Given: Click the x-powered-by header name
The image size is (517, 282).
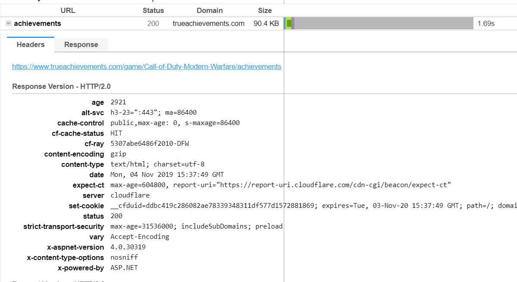Looking at the screenshot, I should coord(81,268).
